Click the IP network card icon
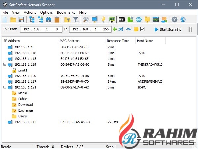 click(112, 20)
